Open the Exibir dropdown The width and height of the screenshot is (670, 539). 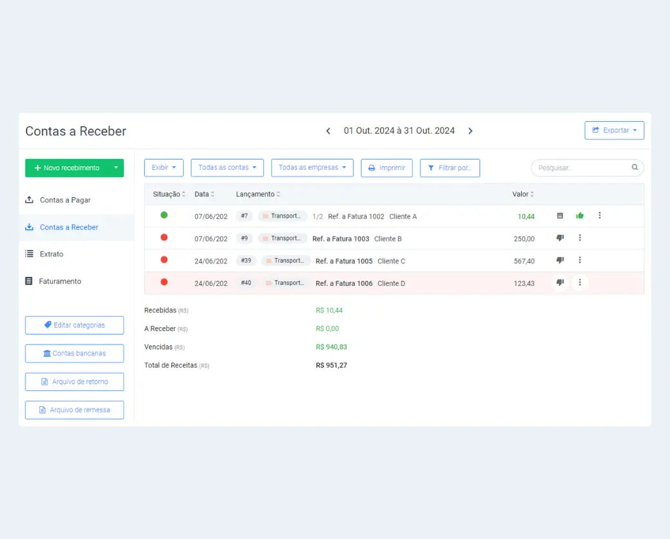click(164, 167)
